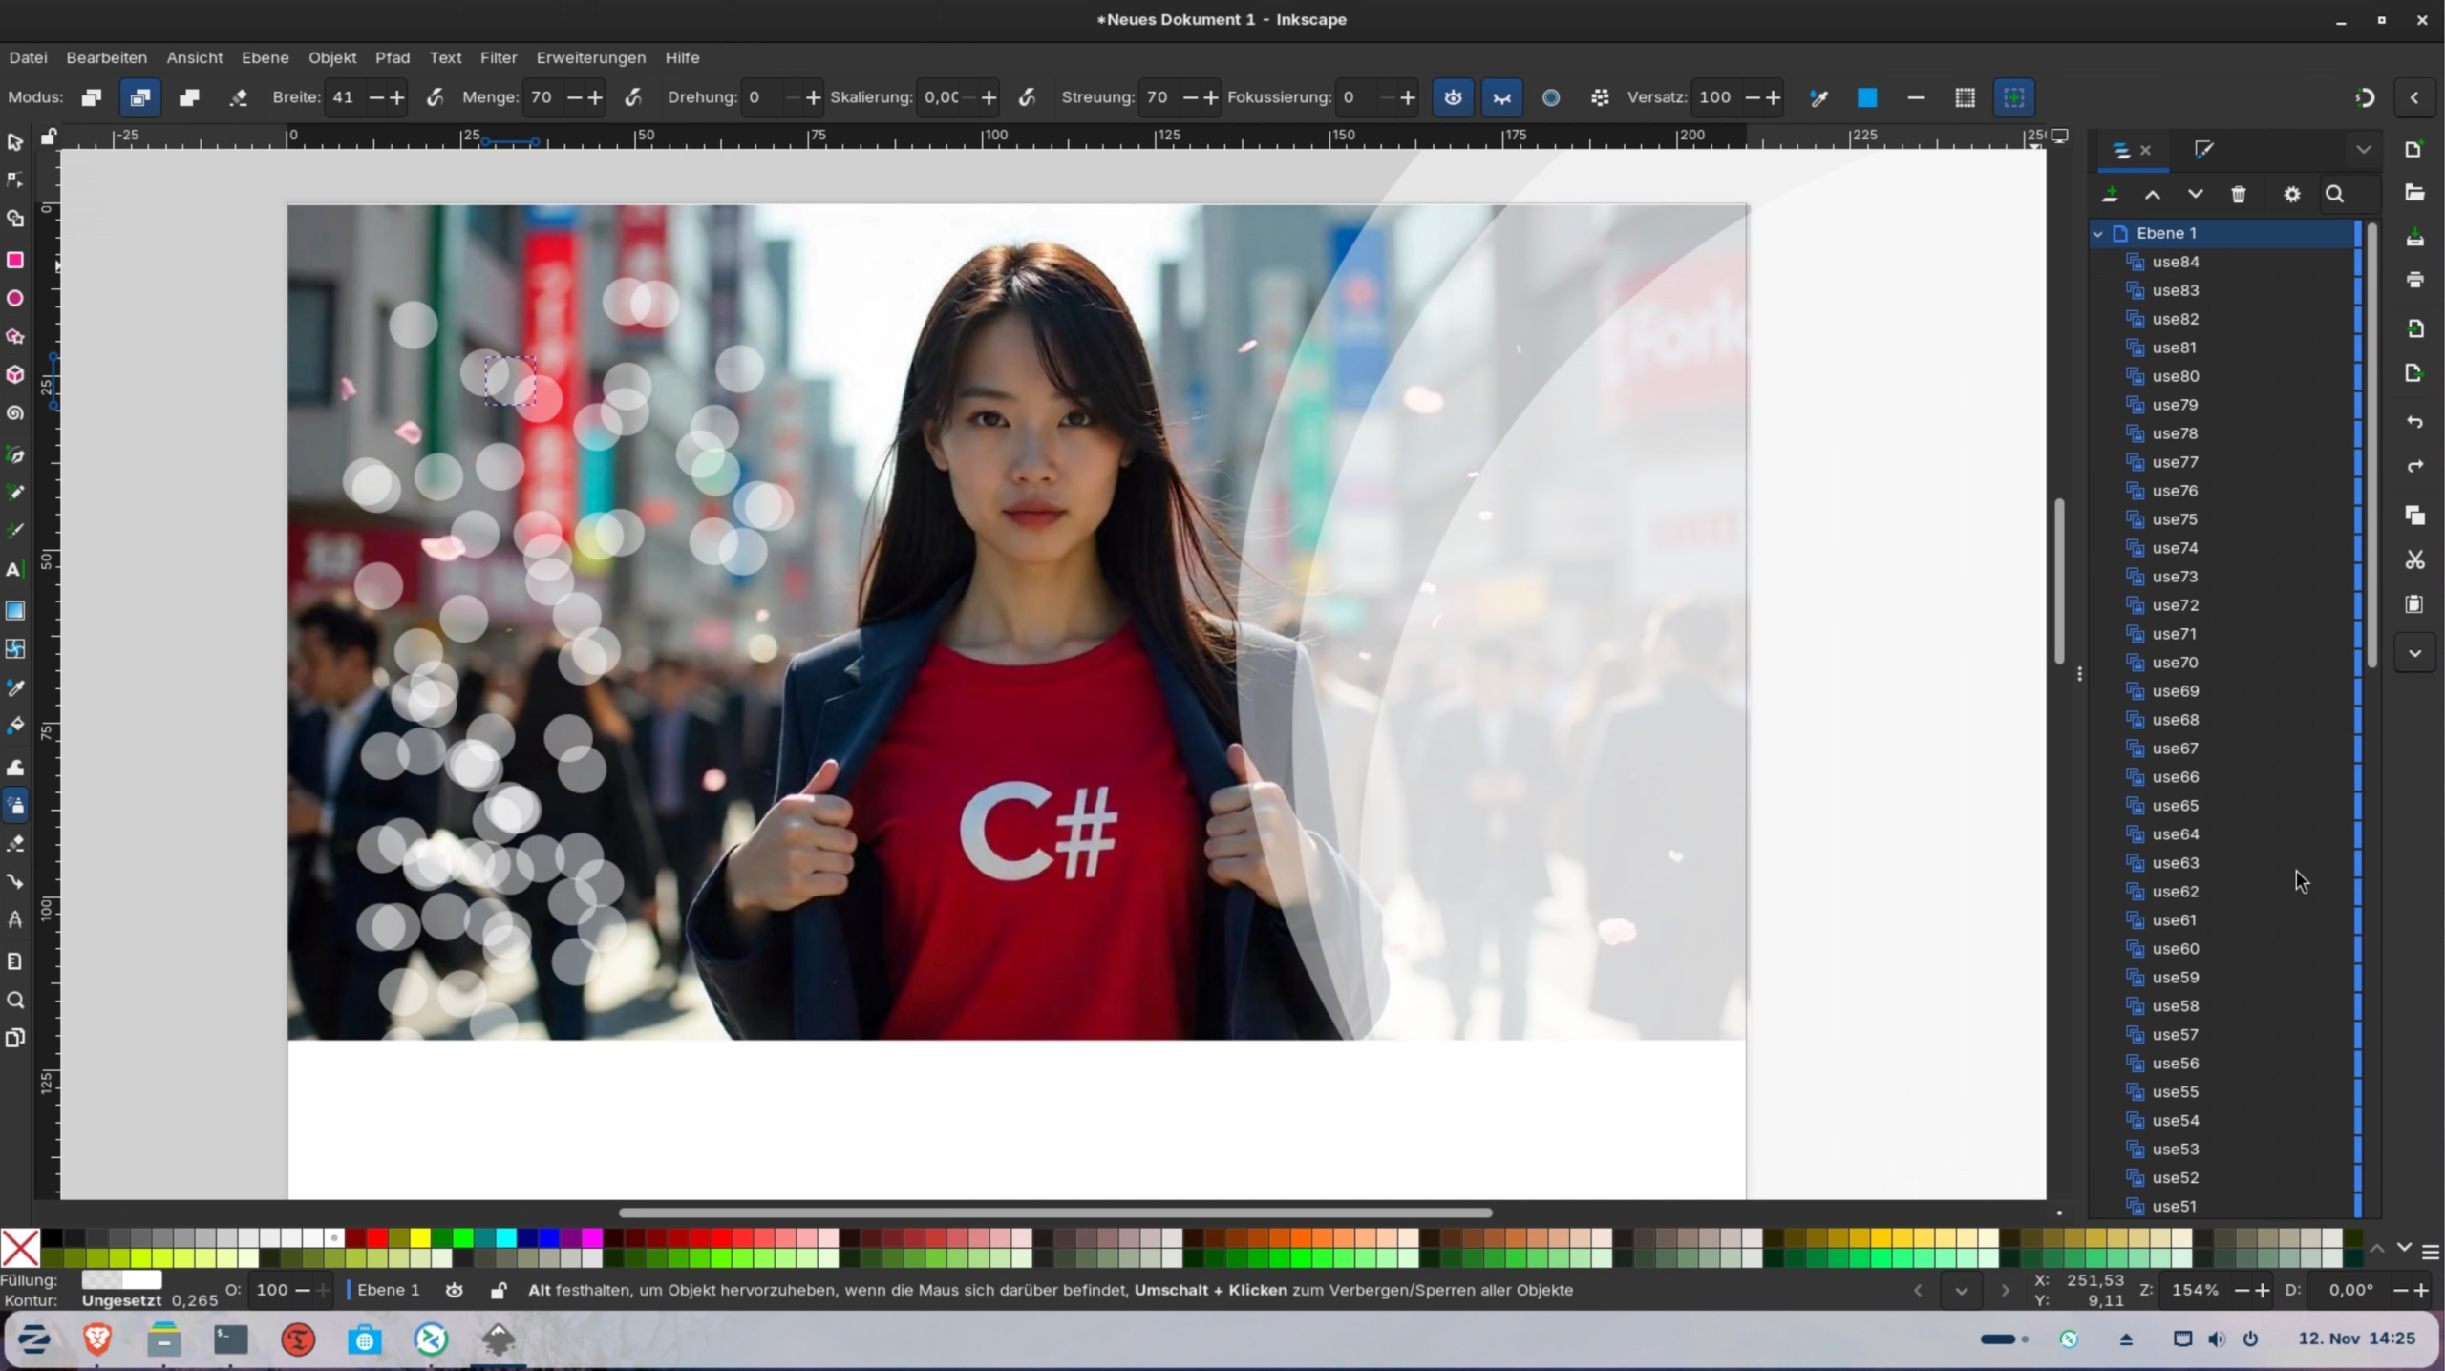The image size is (2445, 1371).
Task: Increase the Breite value with plus
Action: [397, 97]
